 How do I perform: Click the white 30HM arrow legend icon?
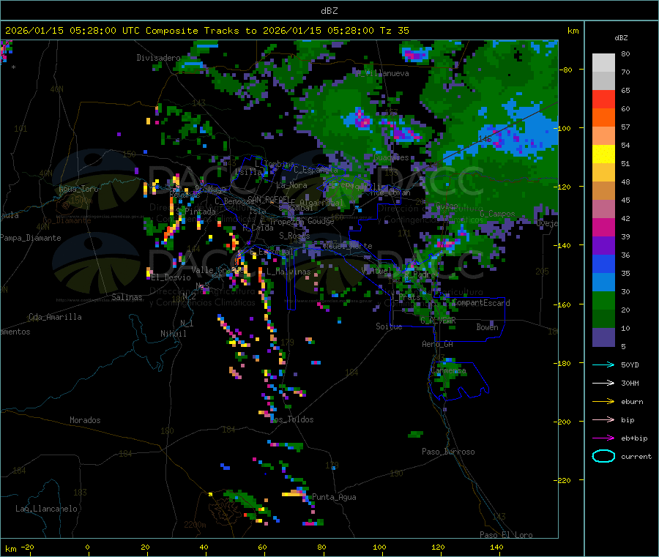click(603, 383)
